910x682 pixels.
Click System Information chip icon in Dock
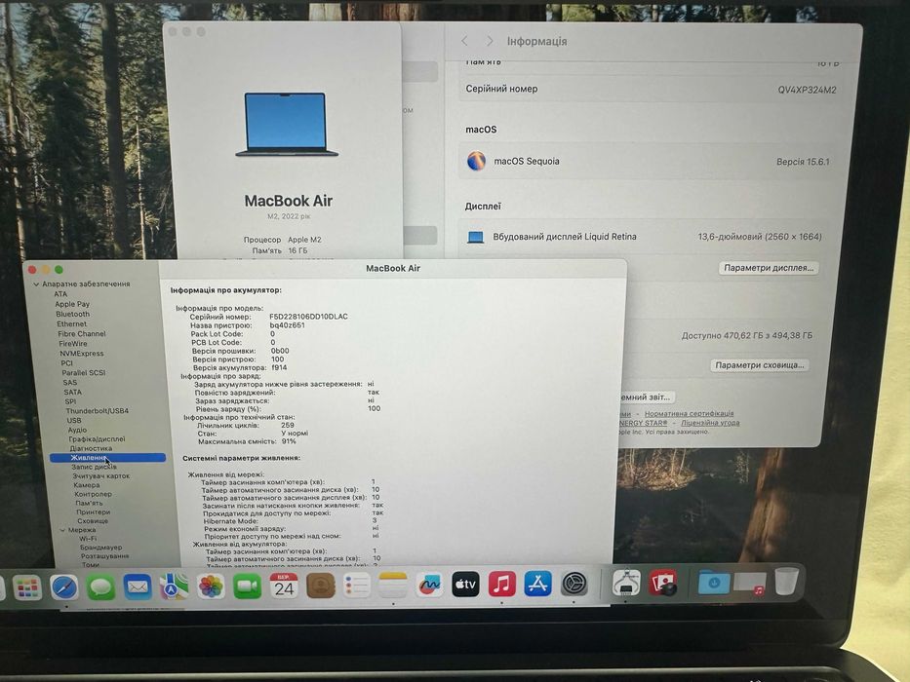(x=626, y=583)
